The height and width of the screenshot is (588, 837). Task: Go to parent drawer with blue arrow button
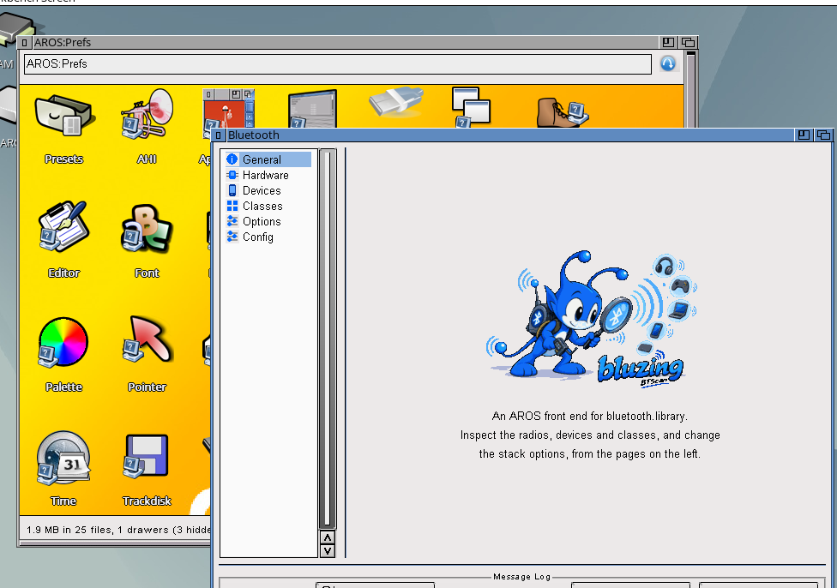668,63
